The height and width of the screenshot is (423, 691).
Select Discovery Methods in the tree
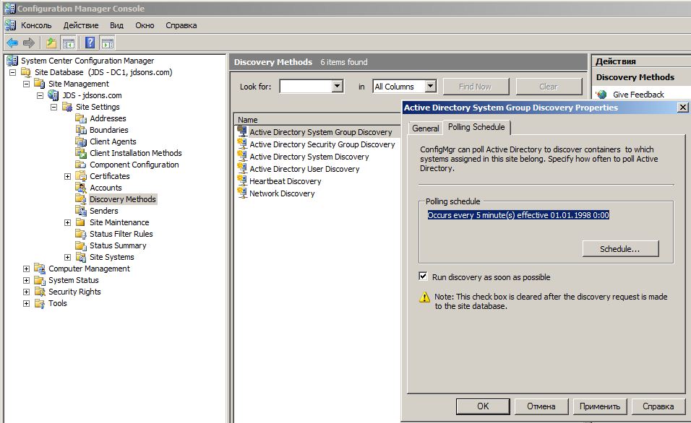[x=122, y=199]
